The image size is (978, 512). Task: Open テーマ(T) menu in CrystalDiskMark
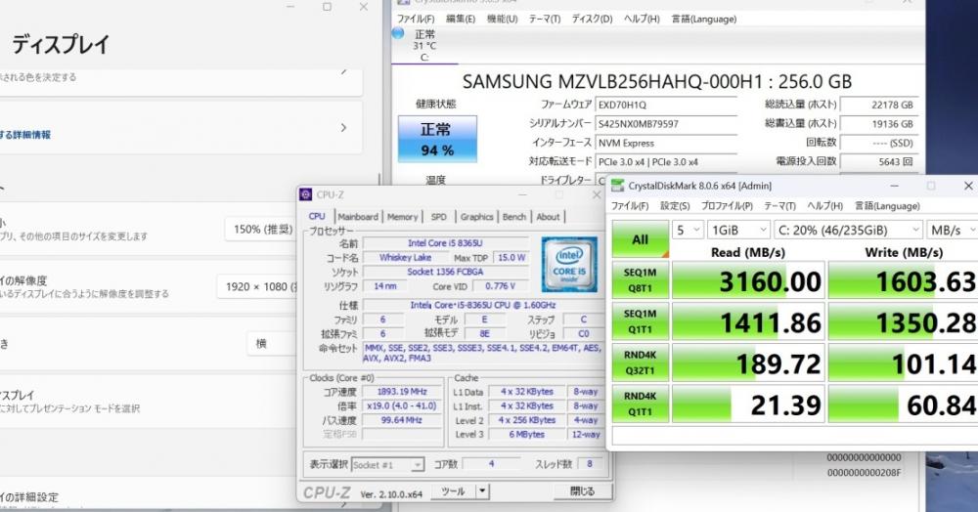(x=779, y=205)
